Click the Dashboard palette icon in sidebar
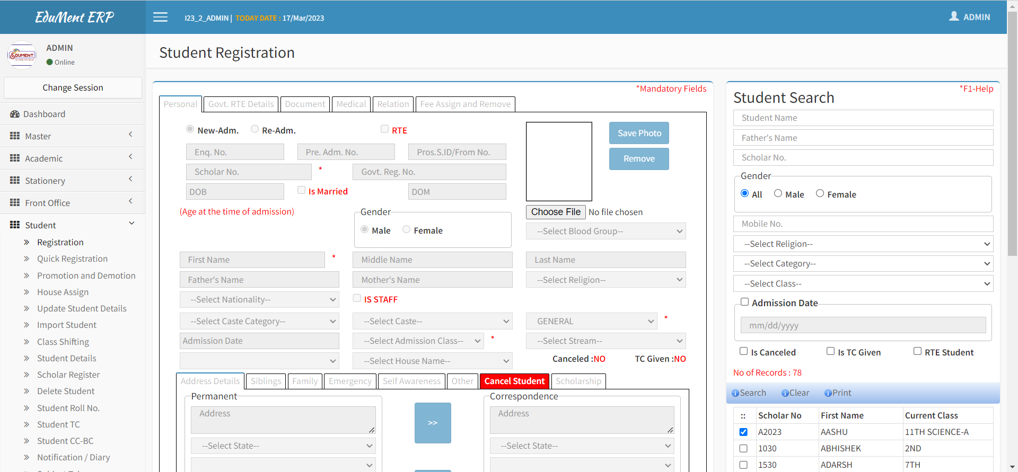 [x=15, y=114]
